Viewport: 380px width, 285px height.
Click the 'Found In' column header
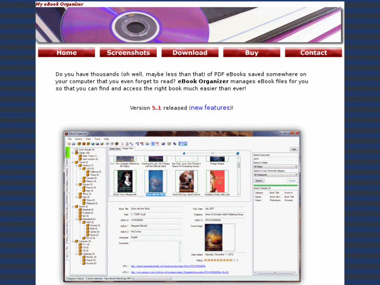(289, 192)
